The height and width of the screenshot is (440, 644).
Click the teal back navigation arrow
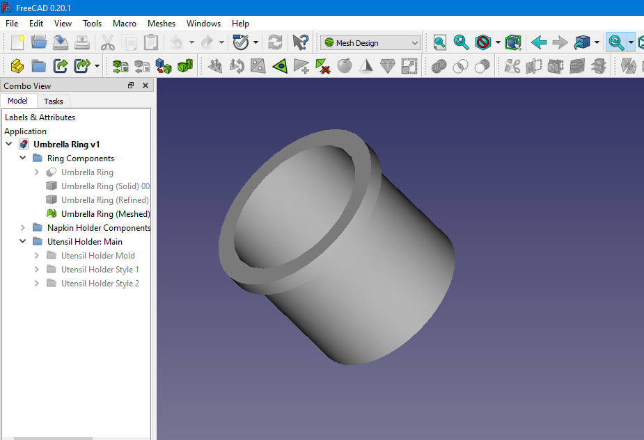click(539, 42)
